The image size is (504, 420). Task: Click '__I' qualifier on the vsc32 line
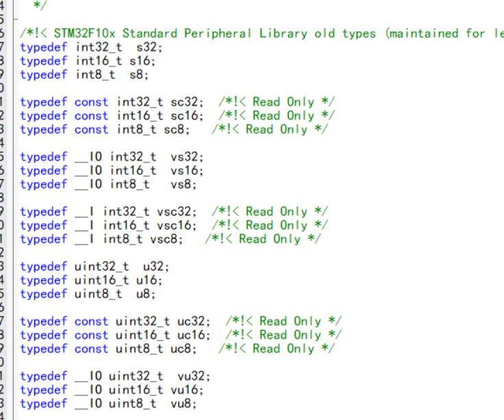tap(85, 212)
